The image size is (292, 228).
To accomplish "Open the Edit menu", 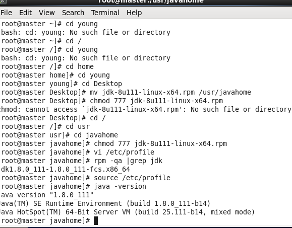I will (26, 13).
